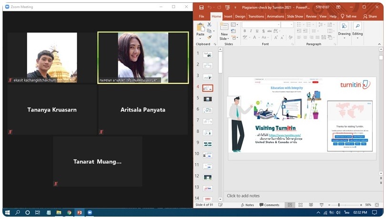Toggle Bold text formatting
This screenshot has height=219, width=386.
(x=244, y=31)
